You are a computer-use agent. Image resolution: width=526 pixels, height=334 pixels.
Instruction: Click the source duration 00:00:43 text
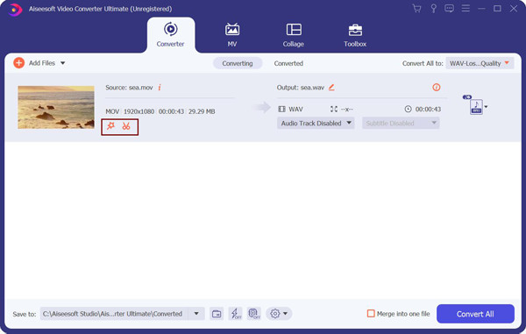pos(171,111)
